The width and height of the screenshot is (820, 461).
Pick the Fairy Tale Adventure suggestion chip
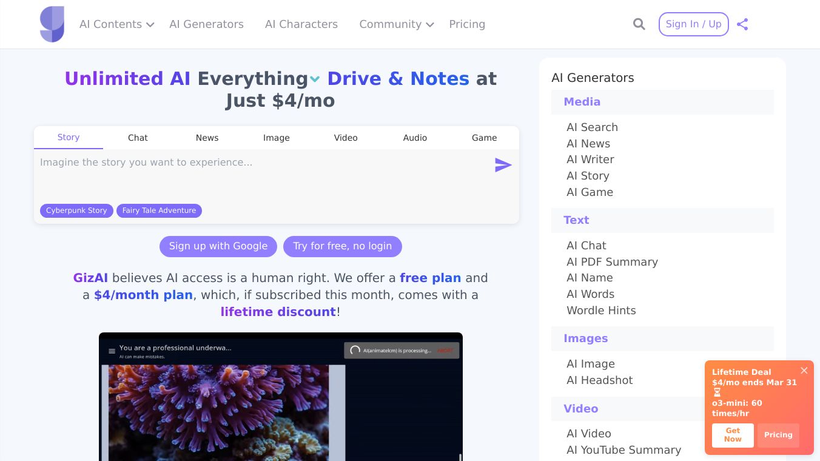(x=159, y=210)
